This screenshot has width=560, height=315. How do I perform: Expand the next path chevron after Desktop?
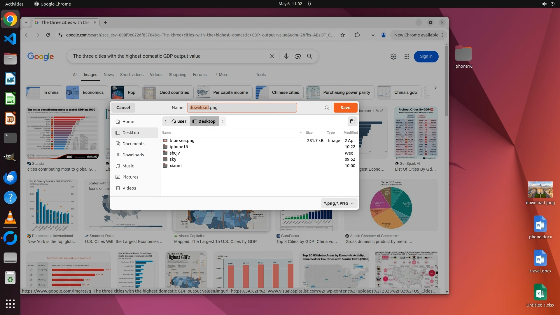[x=223, y=121]
